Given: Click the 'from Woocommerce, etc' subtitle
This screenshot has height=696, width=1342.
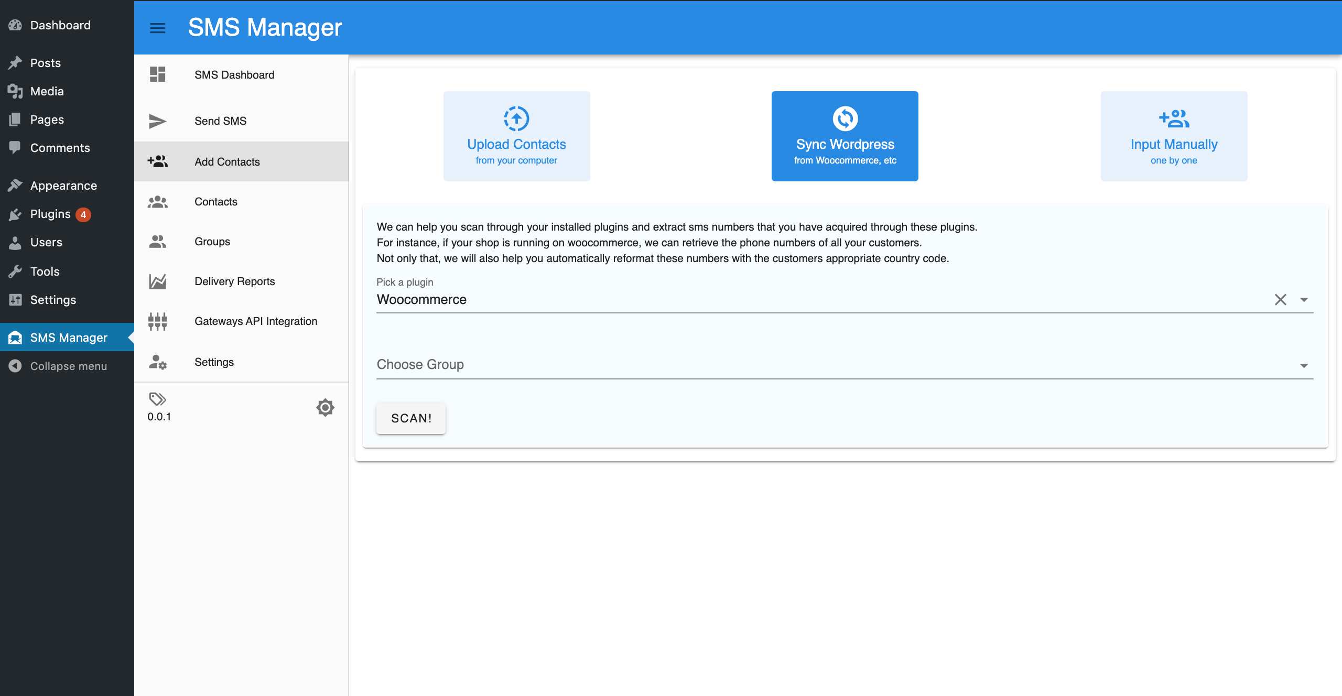Looking at the screenshot, I should tap(845, 160).
